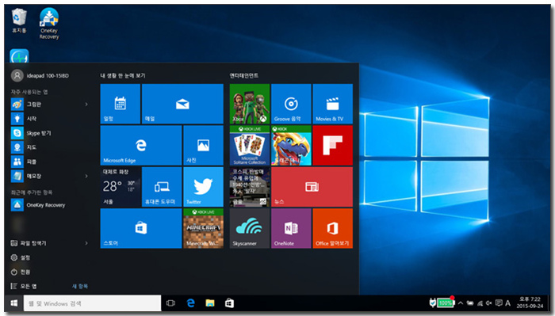Select OneKey Recovery desktop shortcut

(x=49, y=23)
